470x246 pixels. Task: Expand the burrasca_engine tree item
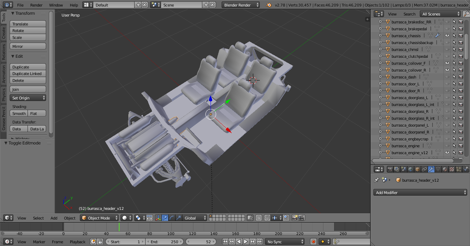click(x=380, y=146)
